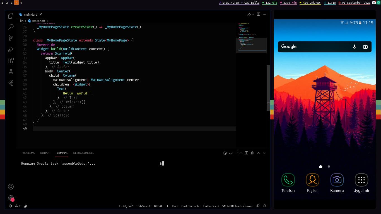
Task: Open the Source Control view
Action: point(11,38)
